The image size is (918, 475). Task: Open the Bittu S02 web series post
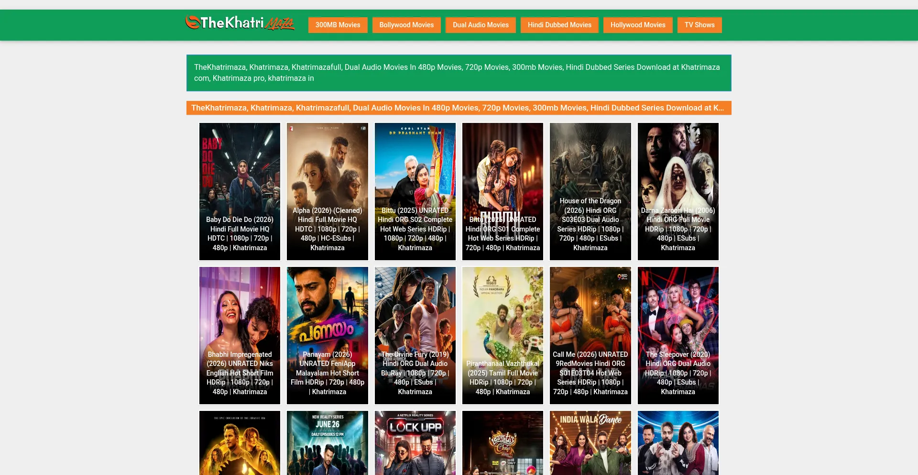[415, 191]
